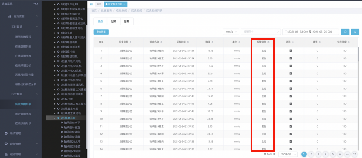Collapse the 2线煤磨小齿 tree node
This screenshot has height=158, width=362.
[55, 118]
